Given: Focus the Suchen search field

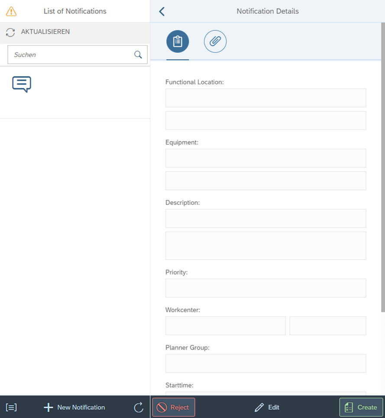Looking at the screenshot, I should 71,55.
